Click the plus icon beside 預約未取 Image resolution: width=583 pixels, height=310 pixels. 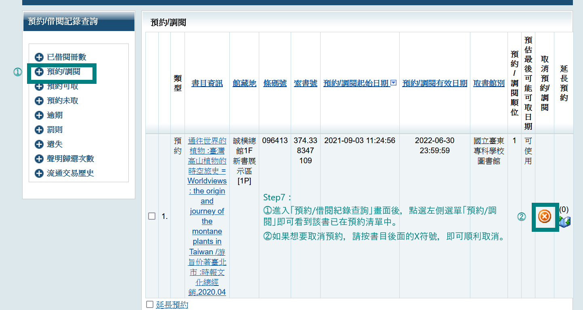(x=39, y=101)
